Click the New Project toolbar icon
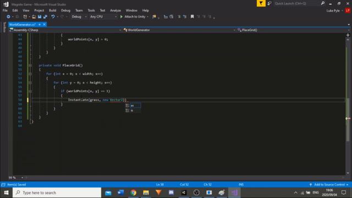This screenshot has height=198, width=352. click(25, 16)
